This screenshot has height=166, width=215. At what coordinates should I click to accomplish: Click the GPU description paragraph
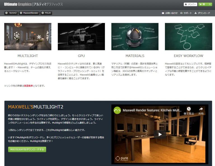81,71
